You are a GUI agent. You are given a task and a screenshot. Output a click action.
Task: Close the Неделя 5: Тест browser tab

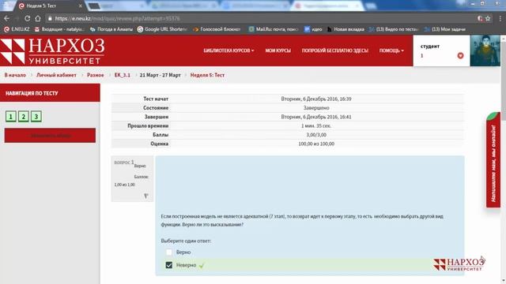81,6
